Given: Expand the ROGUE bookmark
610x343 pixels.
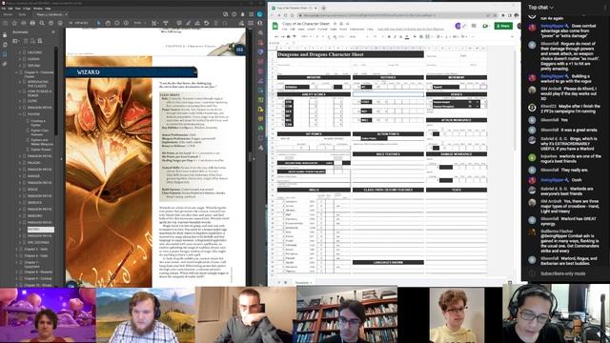Looking at the screenshot, I should tap(20, 190).
